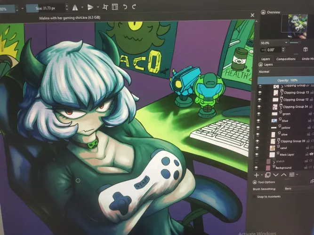Switch to the Layers tab
The image size is (314, 235).
pyautogui.click(x=265, y=59)
